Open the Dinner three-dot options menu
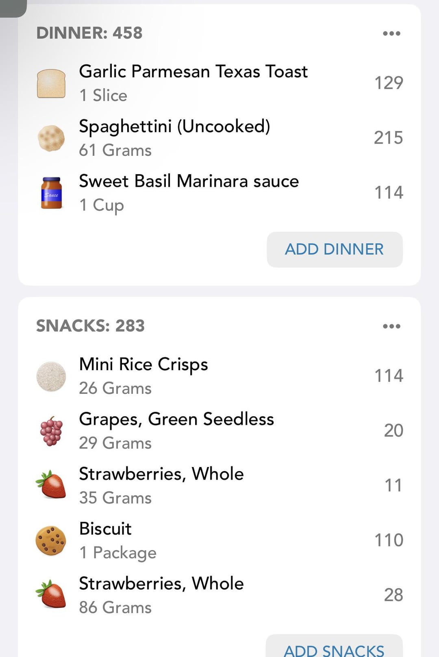The width and height of the screenshot is (439, 657). pyautogui.click(x=392, y=33)
